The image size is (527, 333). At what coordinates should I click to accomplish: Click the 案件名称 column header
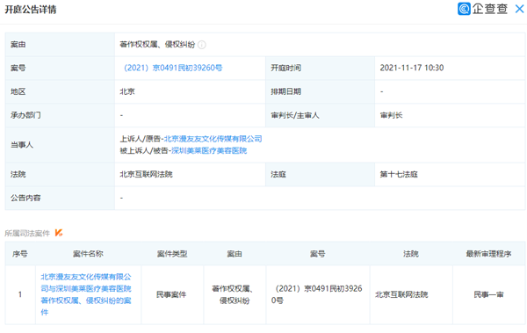88,254
